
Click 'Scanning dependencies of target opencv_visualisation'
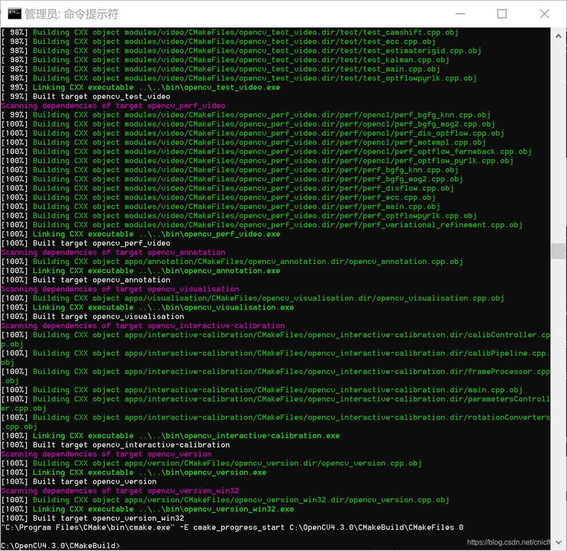coord(120,289)
